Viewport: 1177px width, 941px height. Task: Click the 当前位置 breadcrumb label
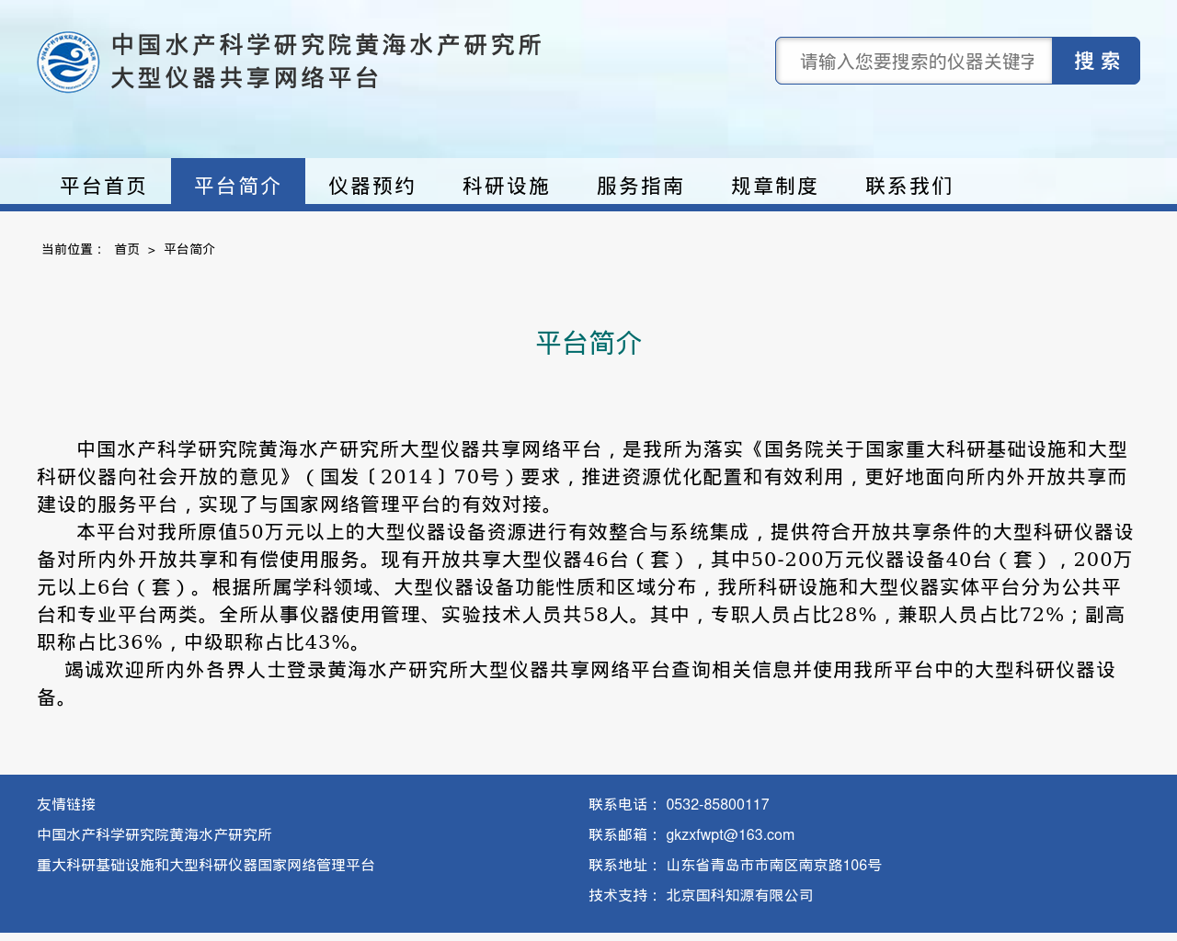[73, 249]
